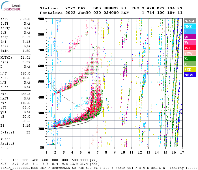Image resolution: width=198 pixels, height=170 pixels.
Task: Click the 900 km height axis label
Action: pos(41,19)
